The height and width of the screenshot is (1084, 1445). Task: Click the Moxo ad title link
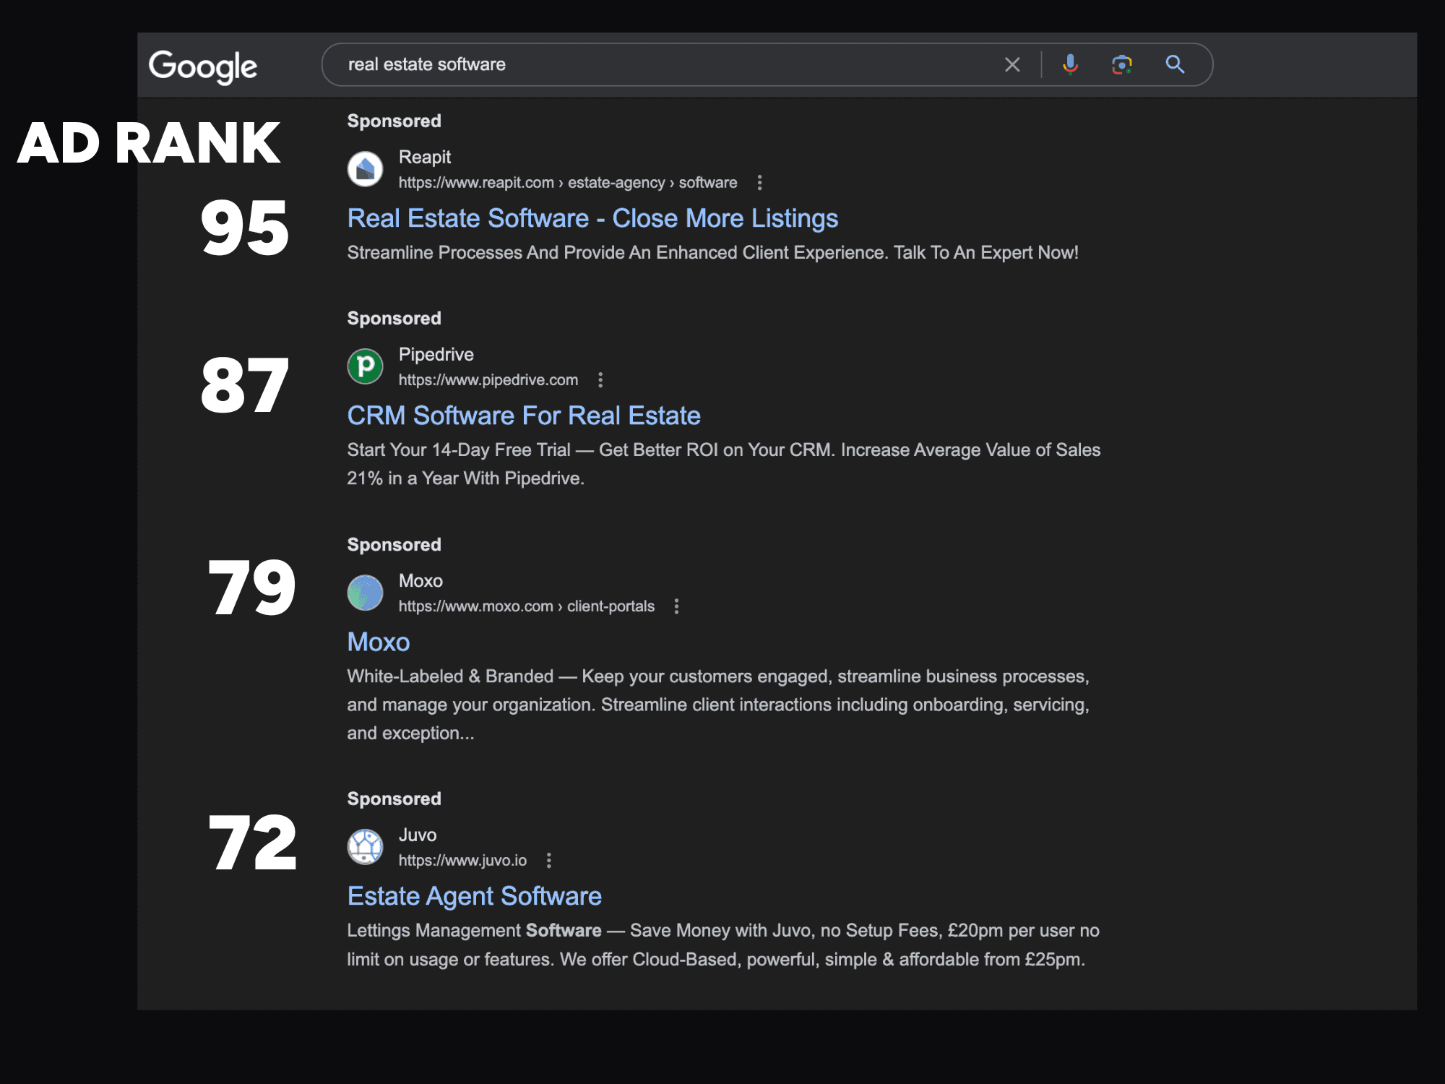point(378,642)
